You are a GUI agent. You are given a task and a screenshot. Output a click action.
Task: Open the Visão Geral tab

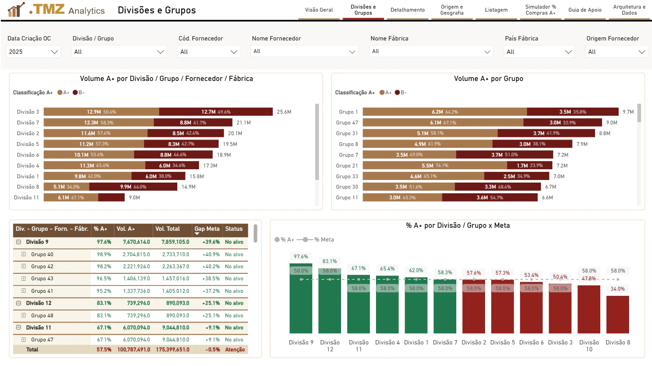coord(319,10)
